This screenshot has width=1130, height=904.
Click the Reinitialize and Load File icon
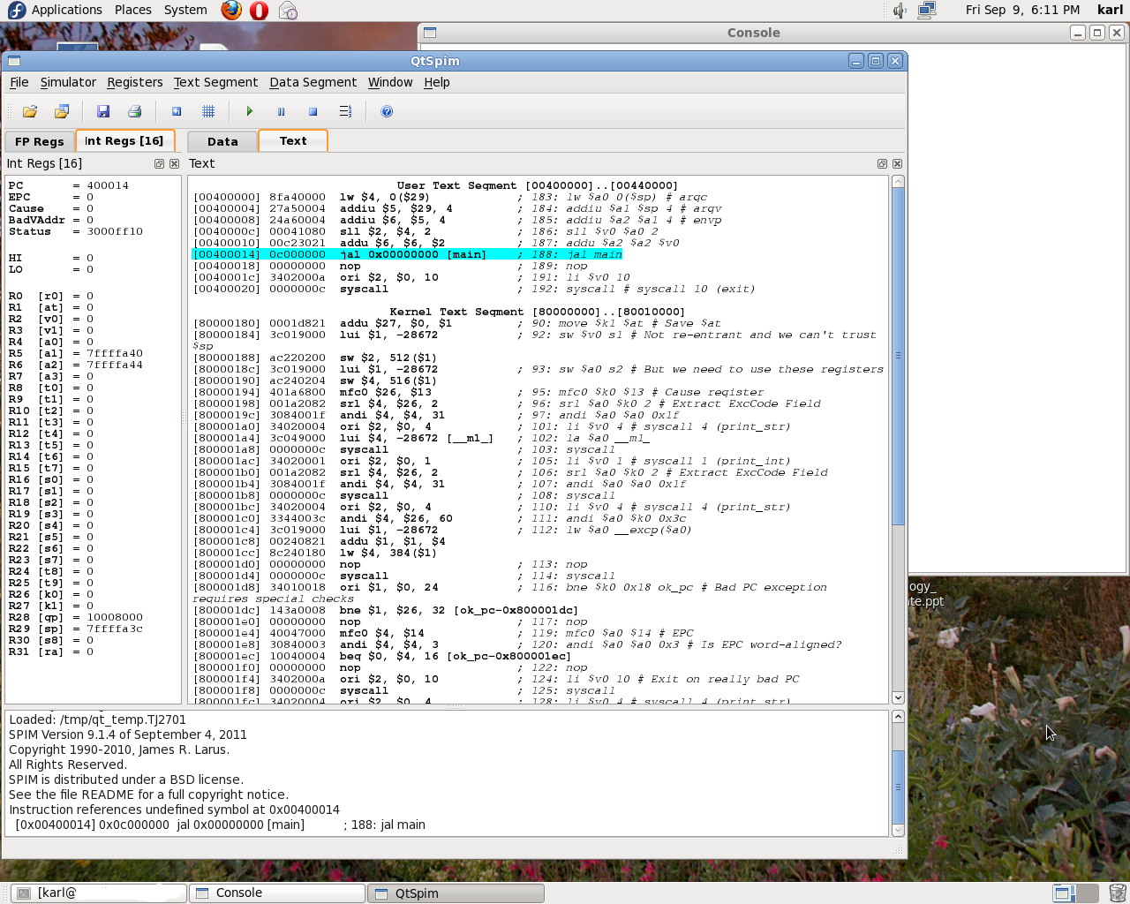(x=62, y=111)
